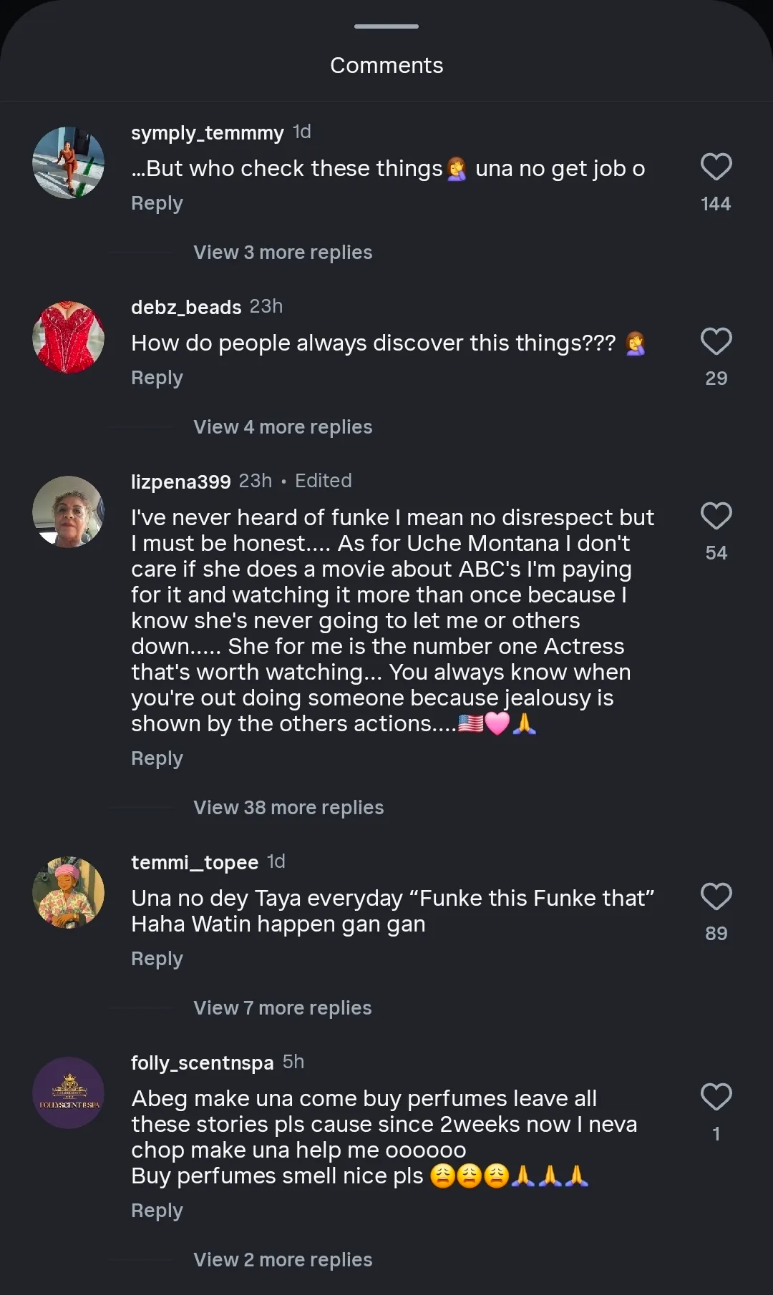Like lizpena399's comment about Uche Montana

[716, 517]
